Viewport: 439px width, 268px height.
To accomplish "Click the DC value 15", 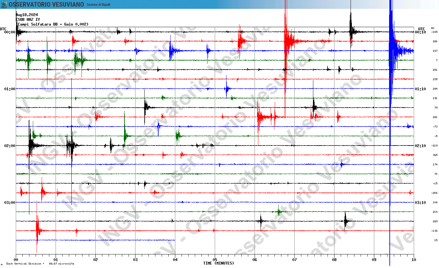I will (x=436, y=240).
